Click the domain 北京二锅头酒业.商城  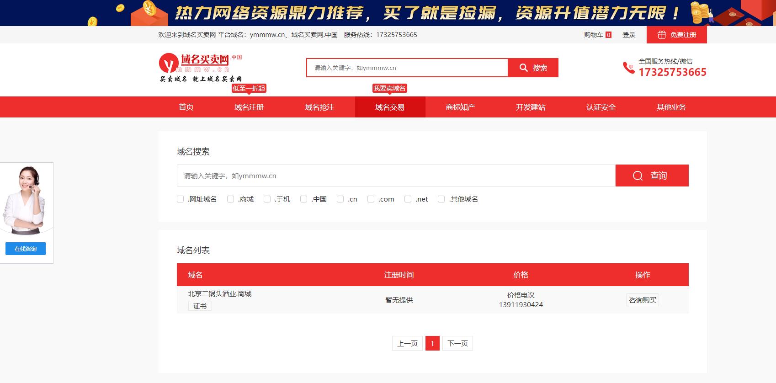(220, 294)
